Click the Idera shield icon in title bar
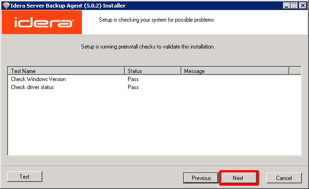The image size is (309, 189). click(6, 6)
